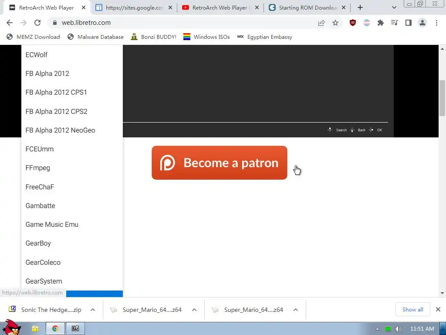Open the second Super_Mario_64 z64 download
Image resolution: width=446 pixels, height=335 pixels.
click(248, 310)
